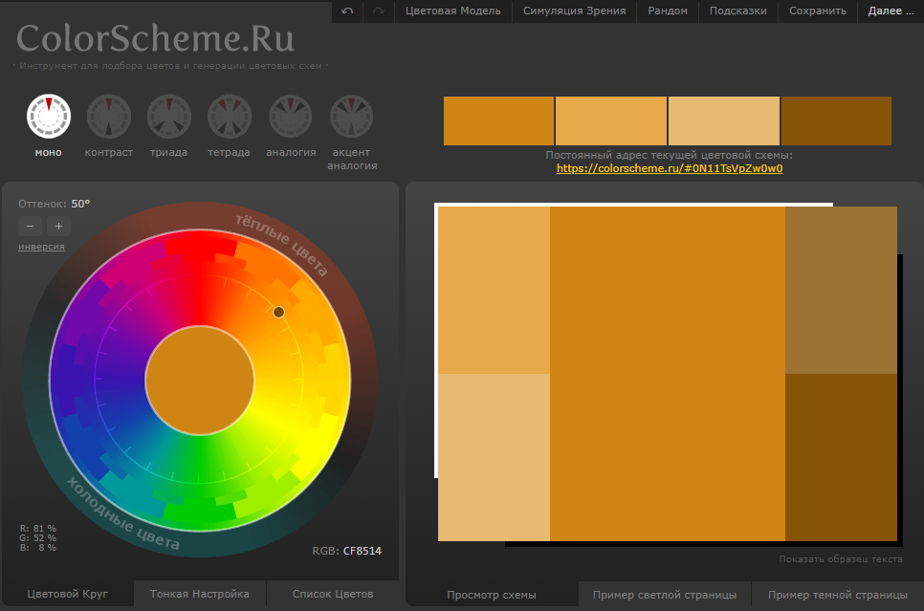Viewport: 924px width, 611px height.
Task: Switch to the Список Цветов tab
Action: [x=333, y=594]
